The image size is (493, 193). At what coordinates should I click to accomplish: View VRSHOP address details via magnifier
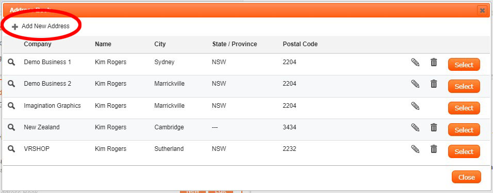[11, 149]
